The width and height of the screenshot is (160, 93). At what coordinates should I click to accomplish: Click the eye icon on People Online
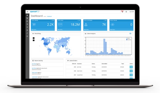tap(112, 24)
